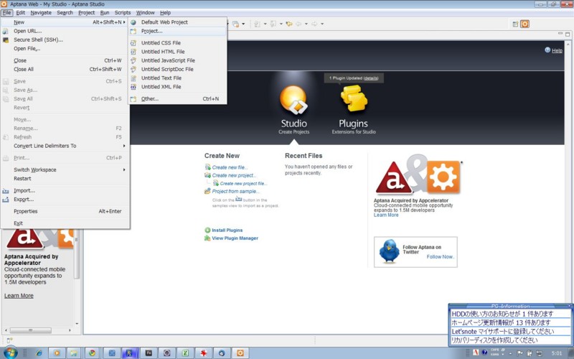Open Internet Explorer from the taskbar

39,353
